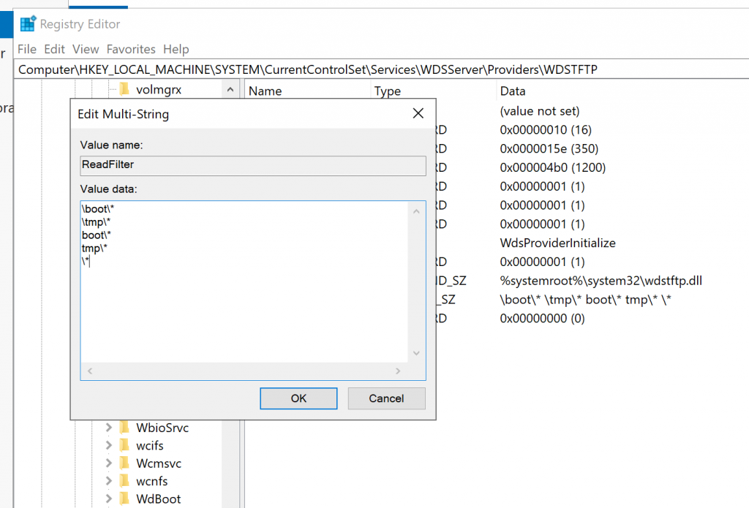Click the '(value not set)' data cell
The height and width of the screenshot is (508, 749).
click(540, 111)
